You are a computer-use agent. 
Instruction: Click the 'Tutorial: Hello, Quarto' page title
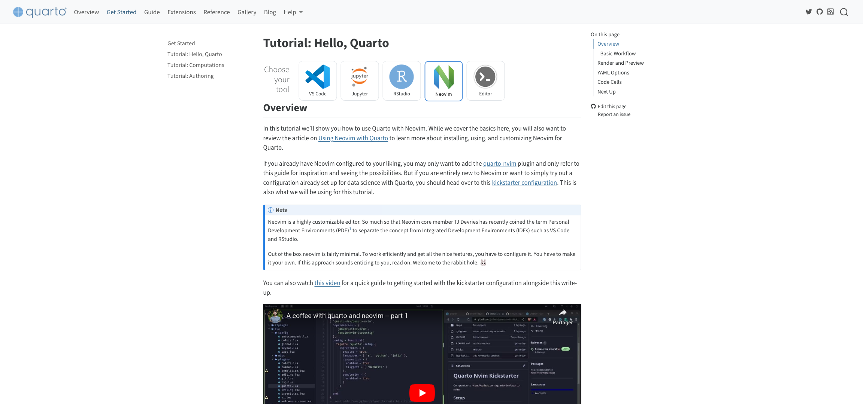point(326,43)
